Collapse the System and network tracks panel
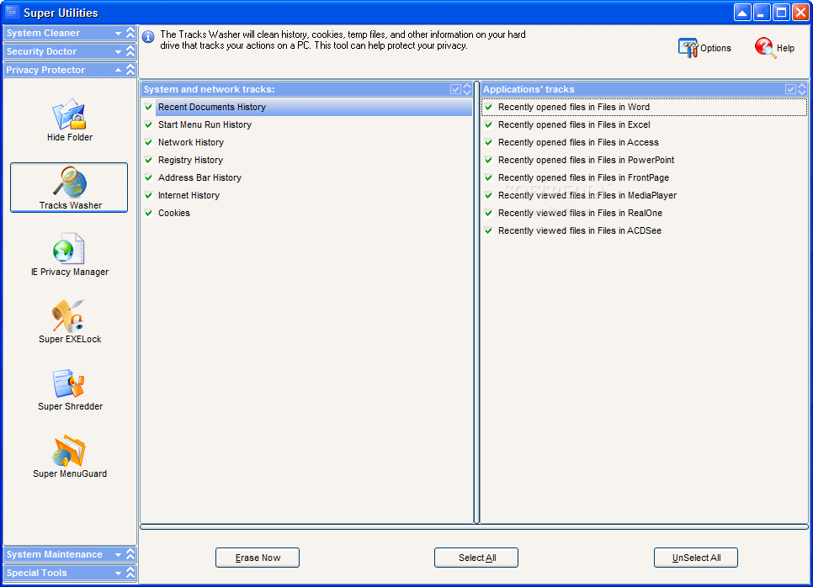Image resolution: width=813 pixels, height=587 pixels. [x=466, y=89]
